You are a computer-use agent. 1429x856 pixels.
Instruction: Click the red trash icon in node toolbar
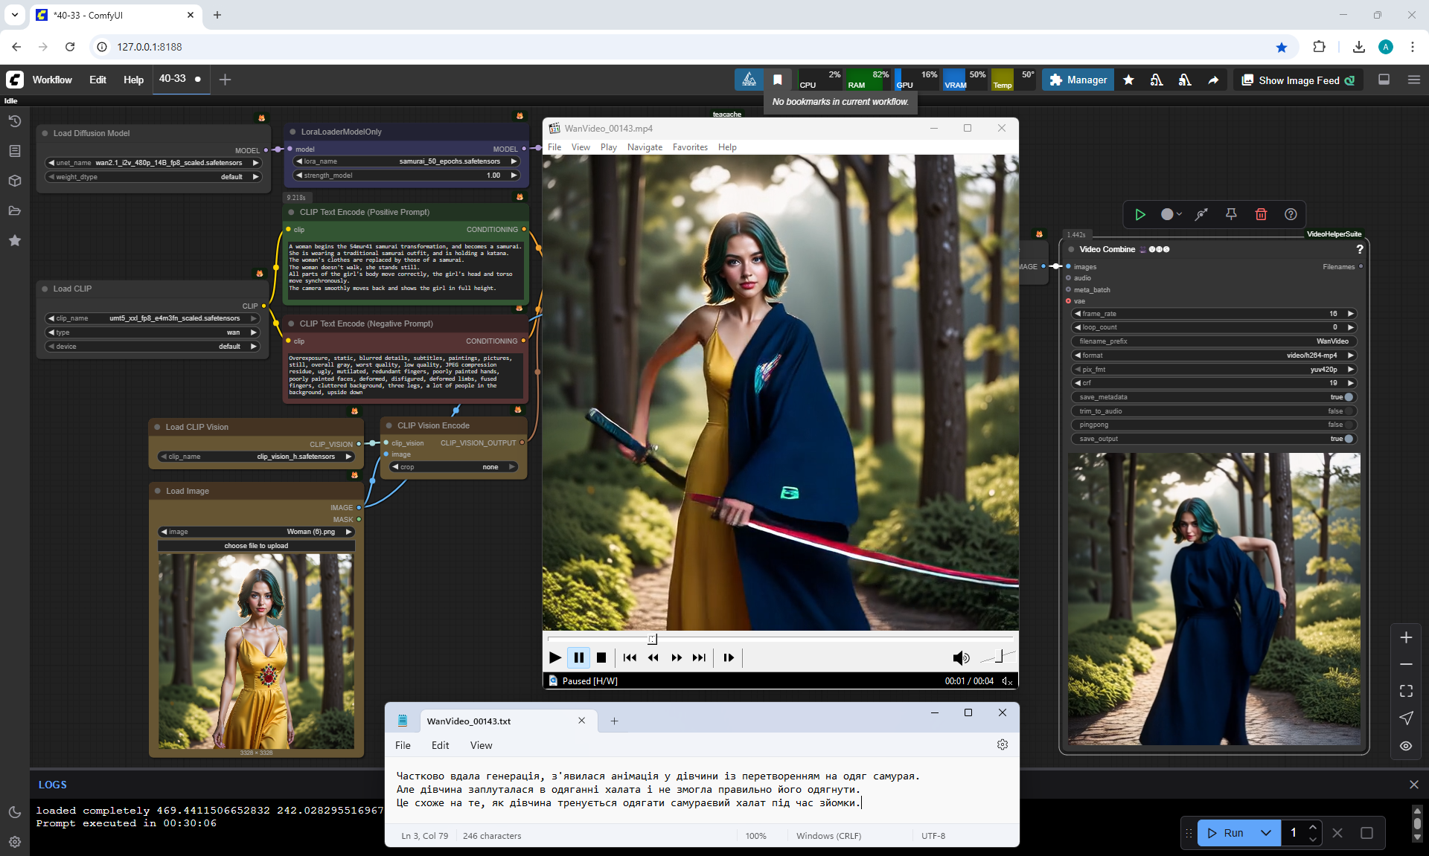click(1261, 214)
